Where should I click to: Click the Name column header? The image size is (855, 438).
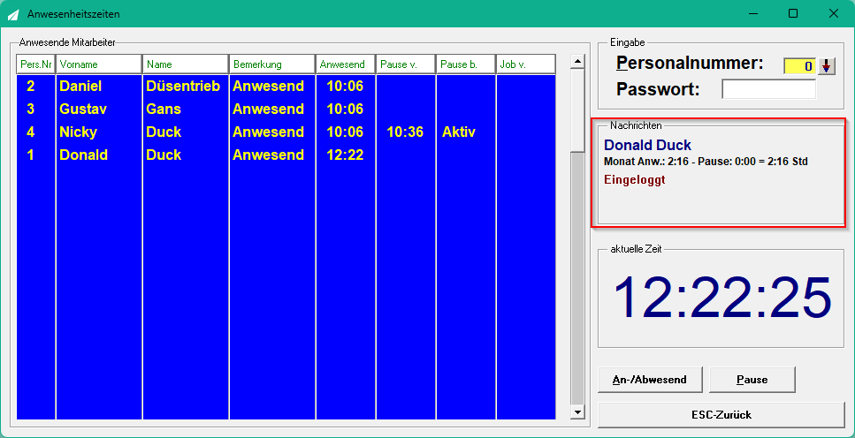pos(186,64)
